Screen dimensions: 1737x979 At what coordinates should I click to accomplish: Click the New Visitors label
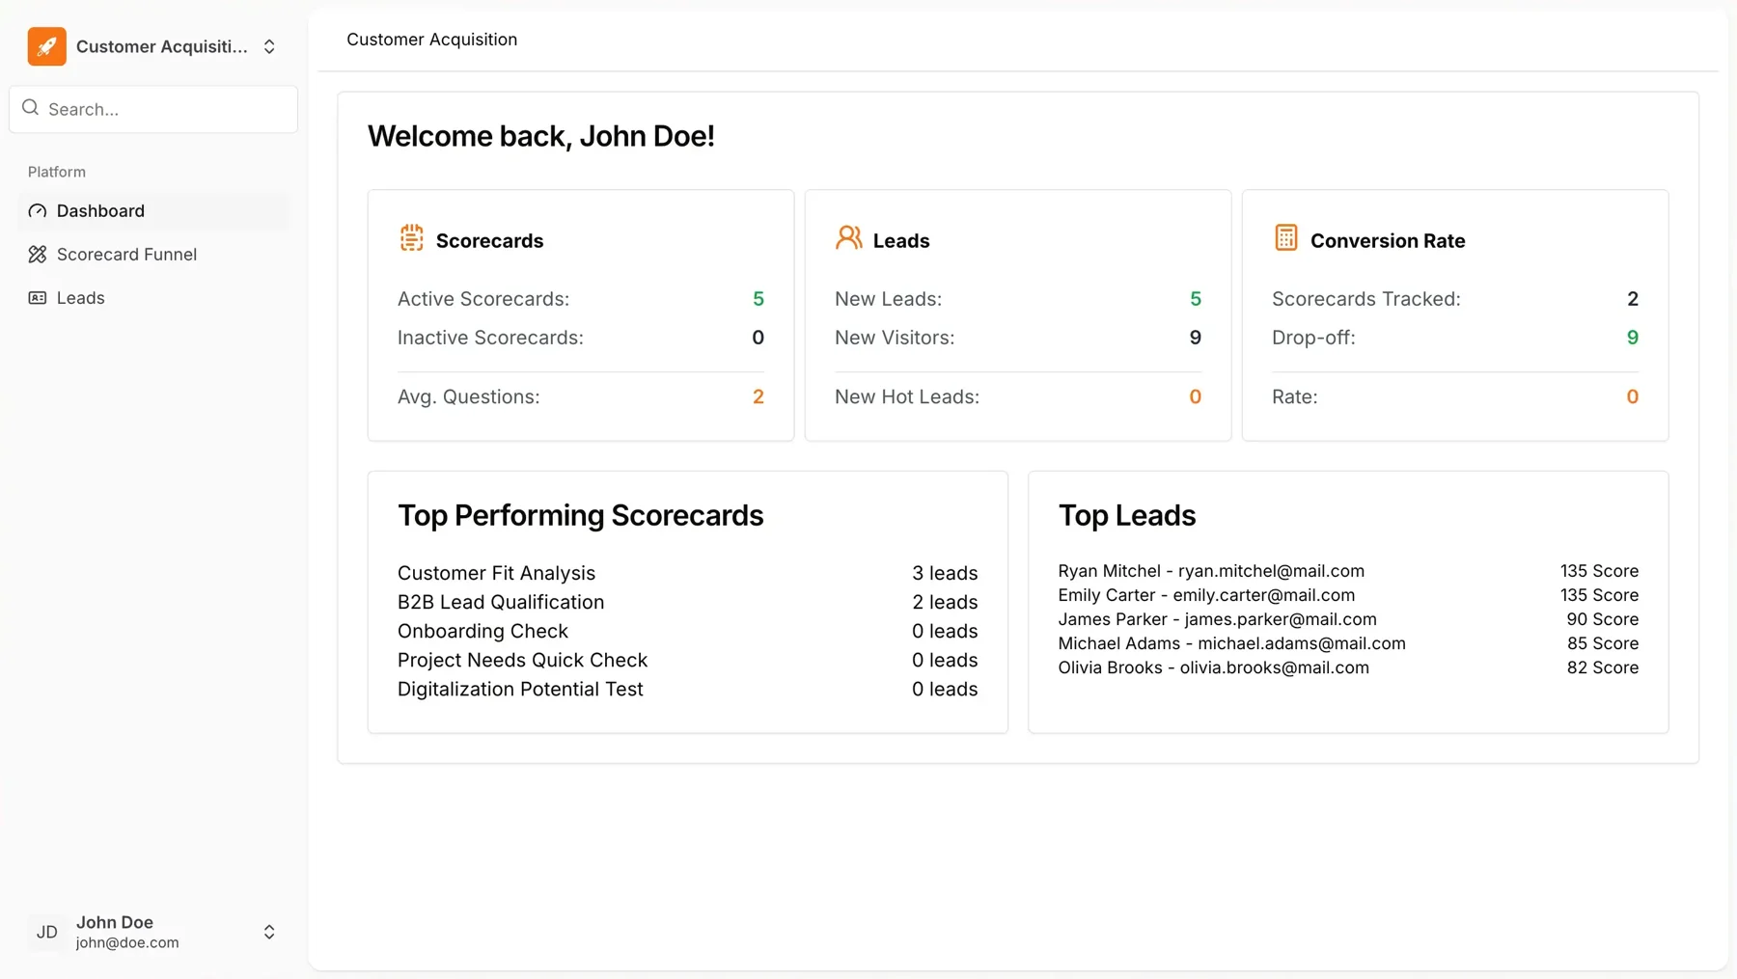(895, 338)
